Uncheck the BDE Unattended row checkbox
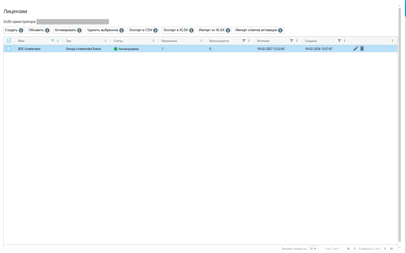The width and height of the screenshot is (406, 253). point(9,49)
